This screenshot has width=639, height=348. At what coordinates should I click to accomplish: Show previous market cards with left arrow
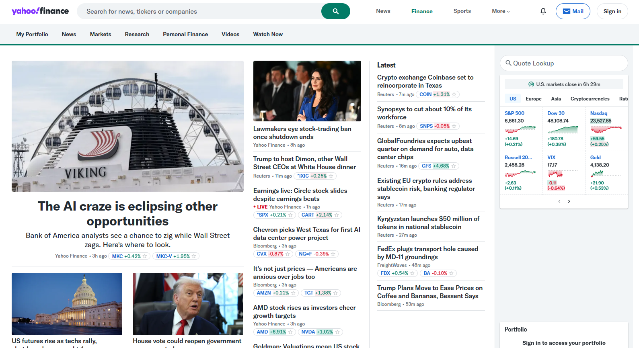[x=559, y=201]
